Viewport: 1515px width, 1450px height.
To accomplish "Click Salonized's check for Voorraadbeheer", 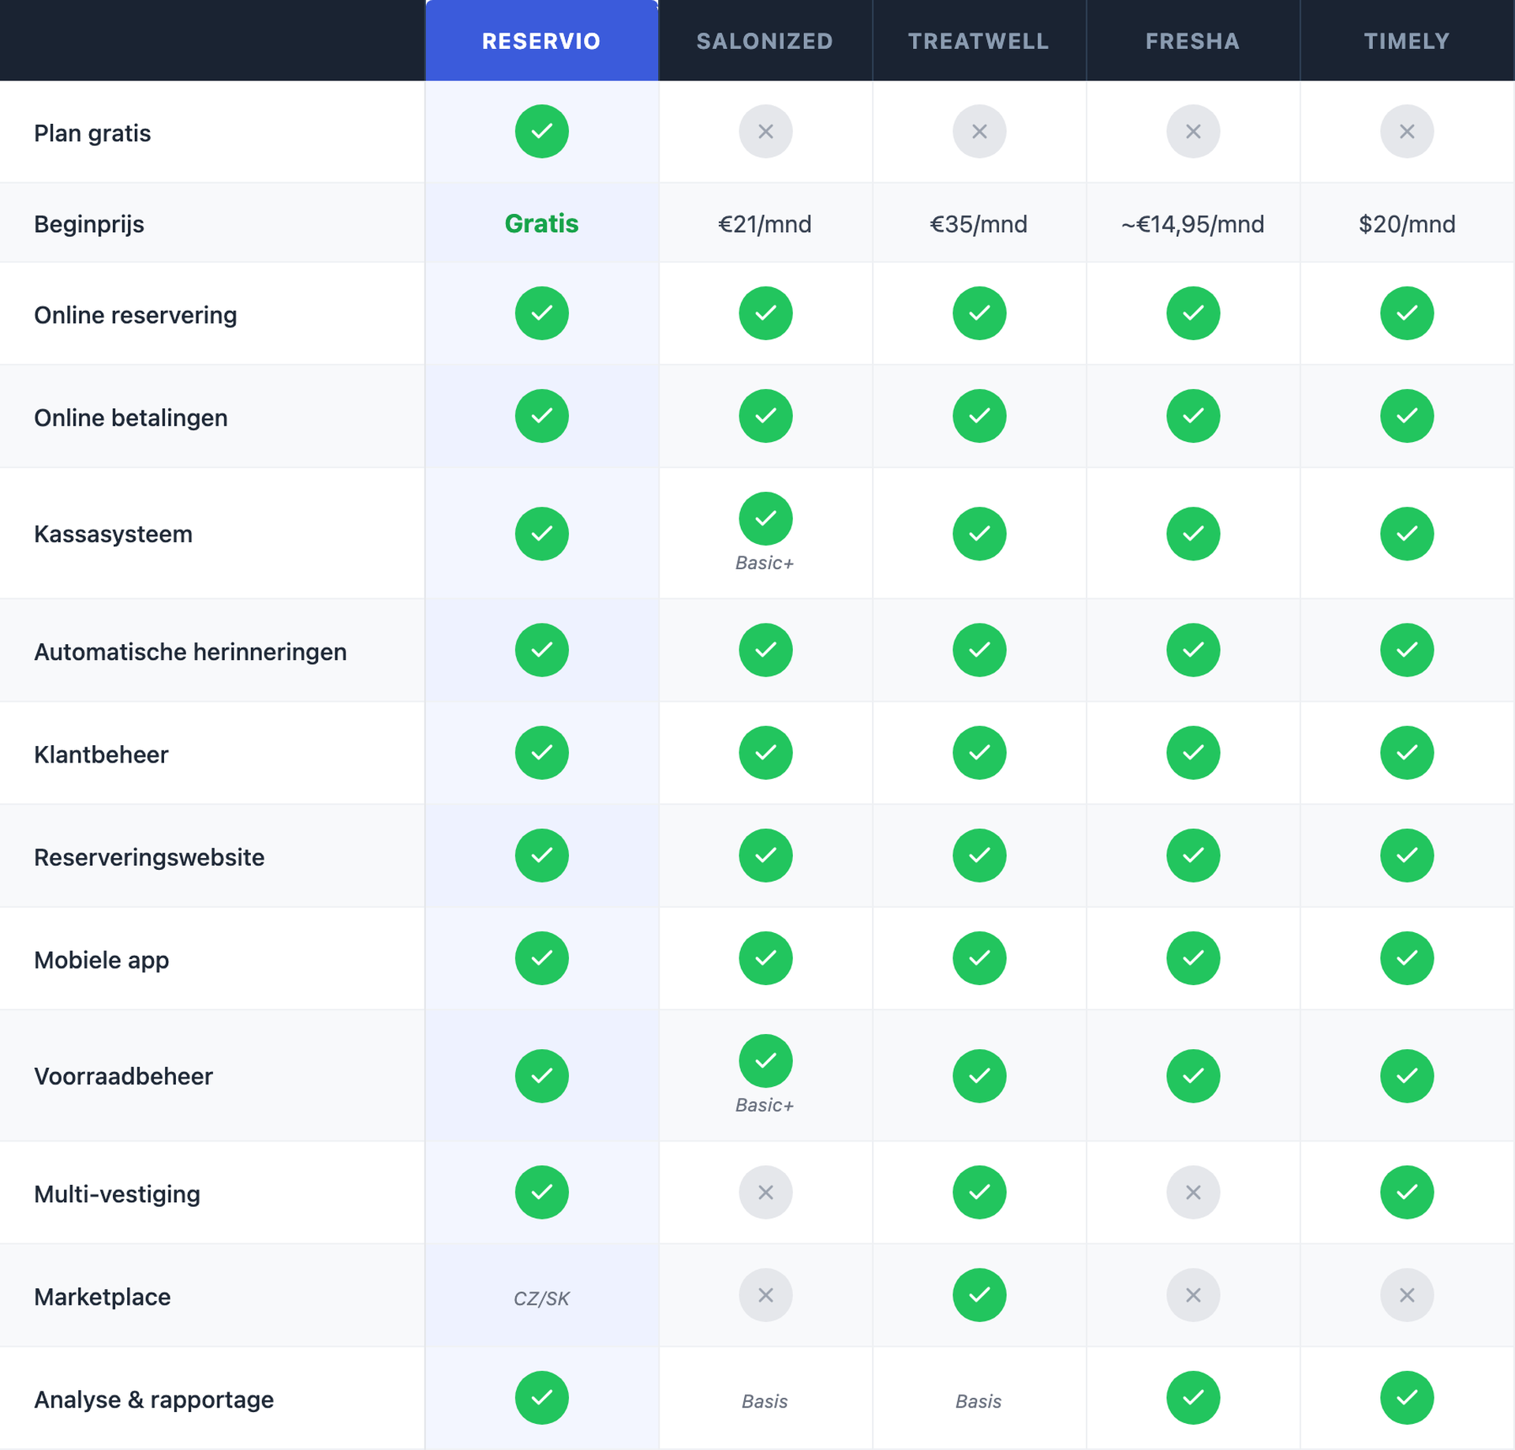I will [765, 1060].
